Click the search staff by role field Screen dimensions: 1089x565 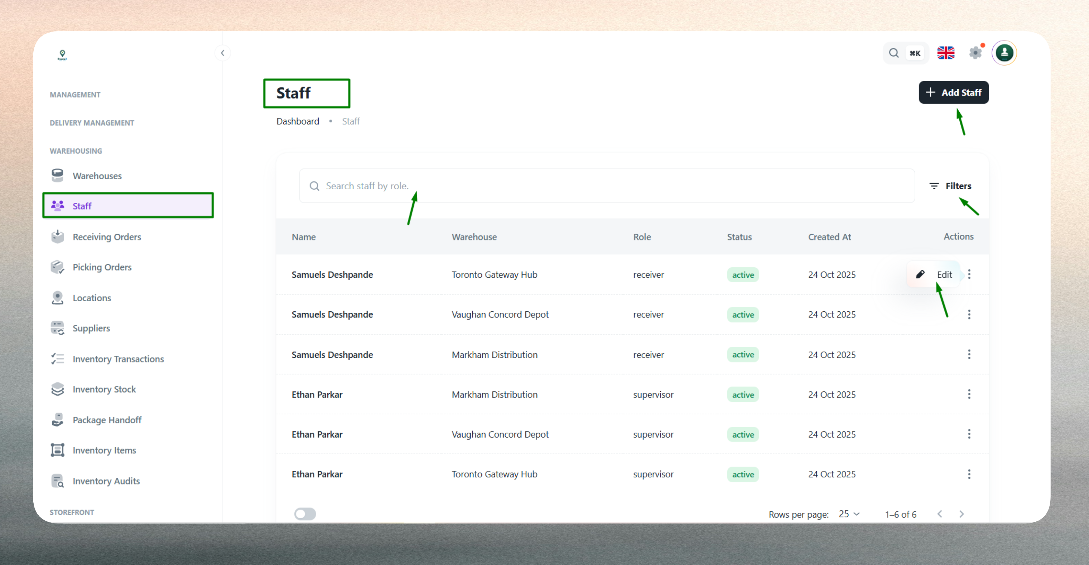(507, 186)
